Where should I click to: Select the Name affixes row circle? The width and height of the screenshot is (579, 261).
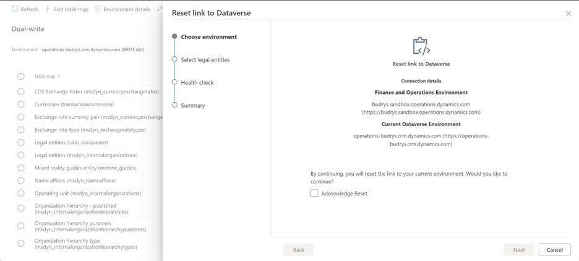click(x=20, y=181)
